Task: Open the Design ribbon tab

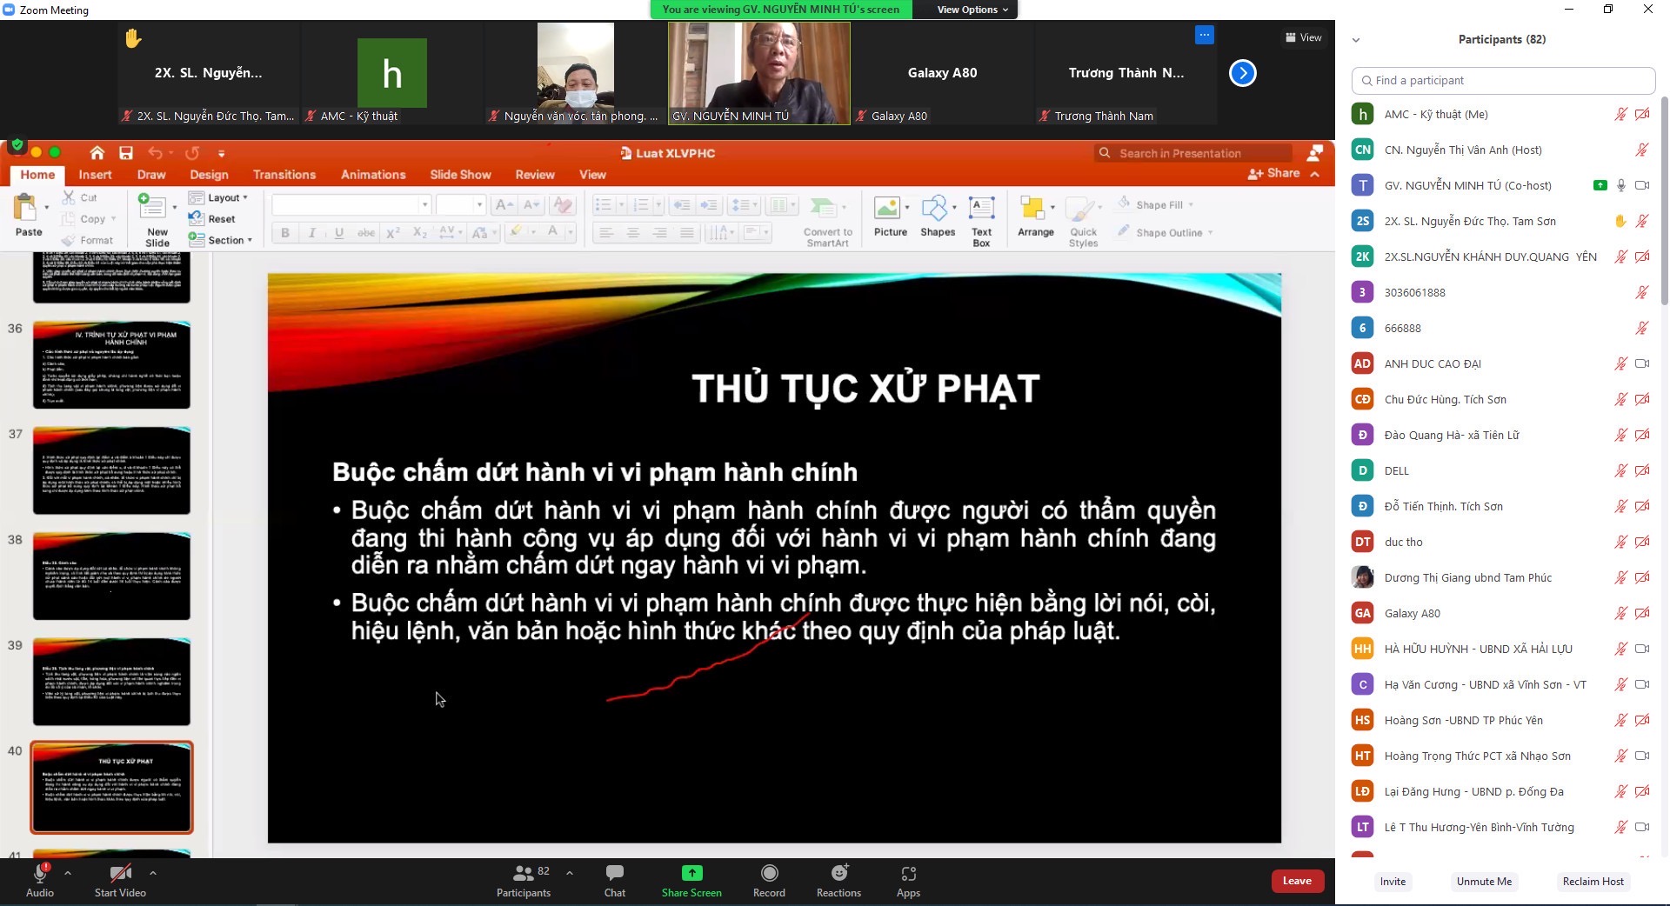Action: (x=209, y=175)
